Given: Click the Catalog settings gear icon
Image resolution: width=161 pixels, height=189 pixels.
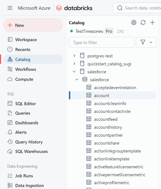Looking at the screenshot, I should pos(134,23).
